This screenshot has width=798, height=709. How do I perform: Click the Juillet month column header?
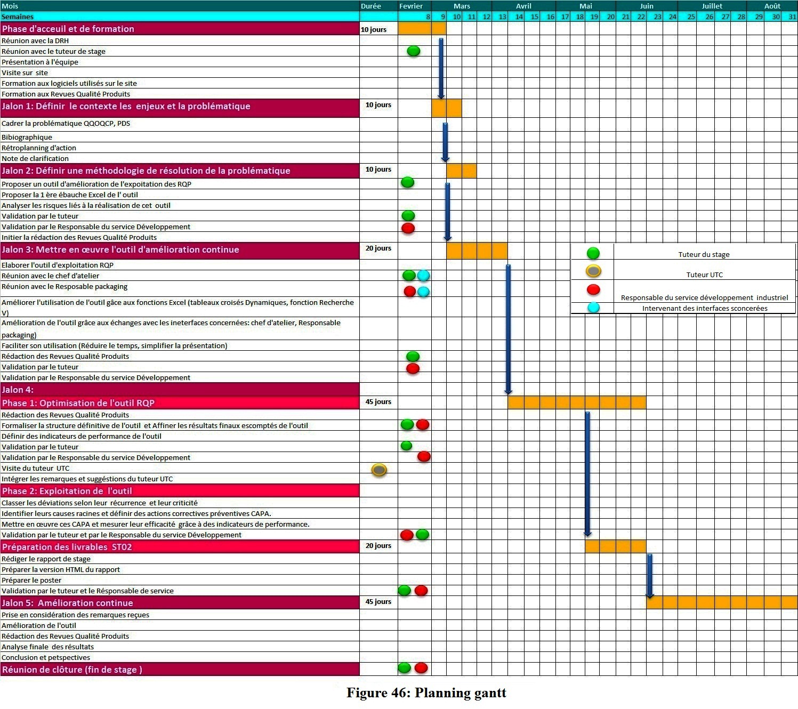pos(712,6)
